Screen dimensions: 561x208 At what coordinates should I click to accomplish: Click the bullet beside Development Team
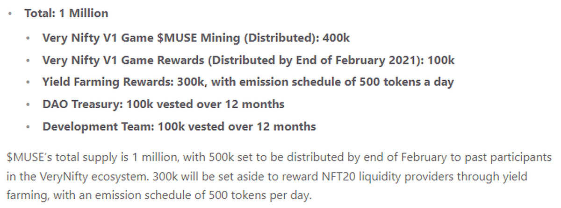[30, 127]
